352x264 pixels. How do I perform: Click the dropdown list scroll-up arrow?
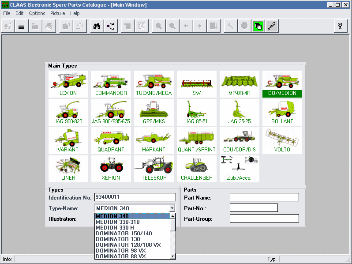[172, 216]
